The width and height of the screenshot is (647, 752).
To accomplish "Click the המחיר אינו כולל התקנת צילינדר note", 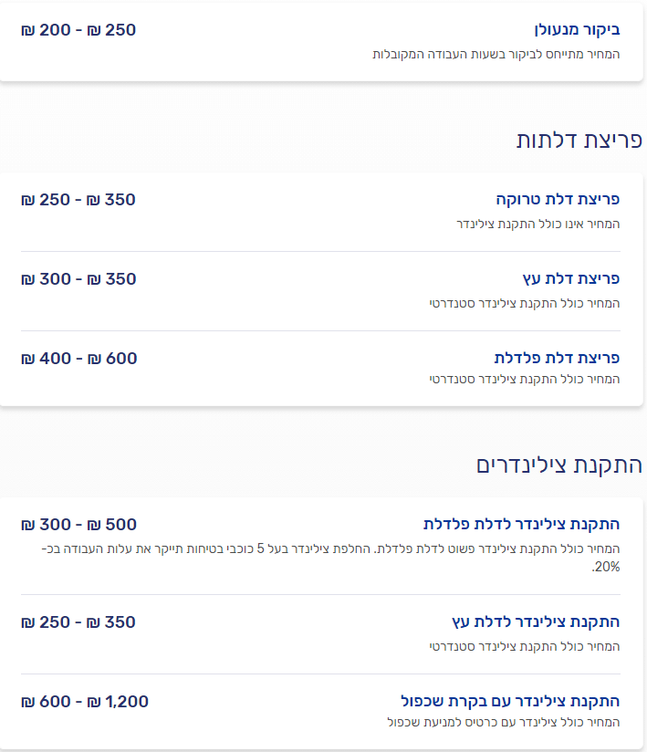I will 538,224.
